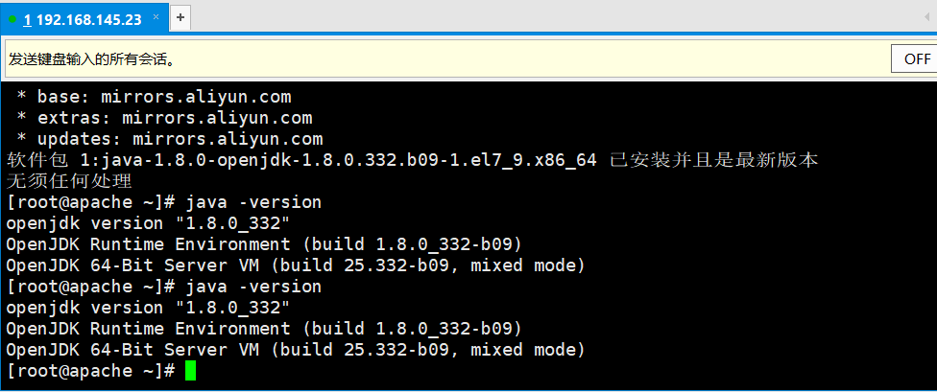Click the first OpenJDK Runtime Environment line
Image resolution: width=937 pixels, height=392 pixels.
[x=264, y=244]
